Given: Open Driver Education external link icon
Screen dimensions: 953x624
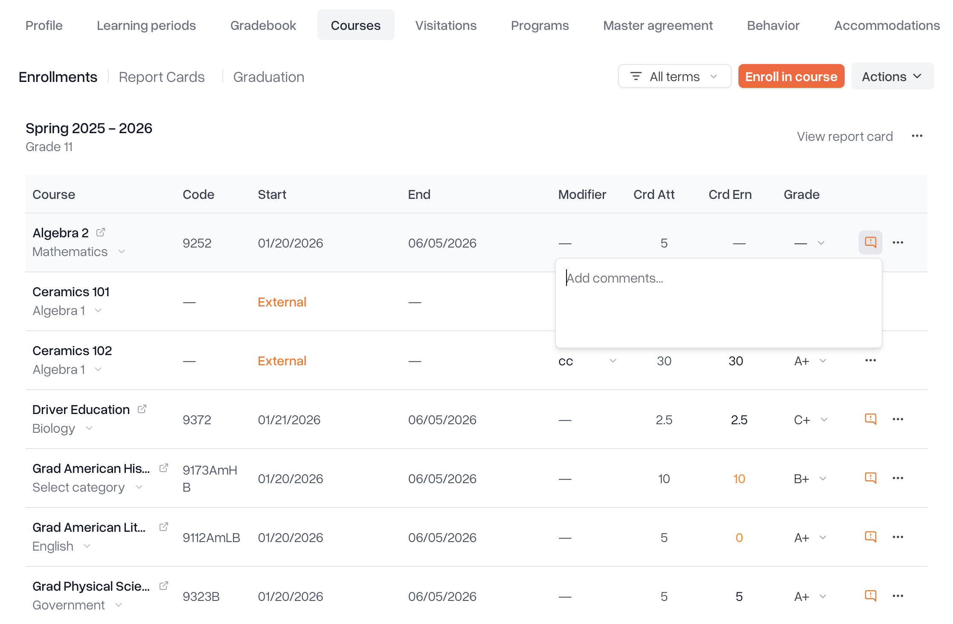Looking at the screenshot, I should click(142, 409).
